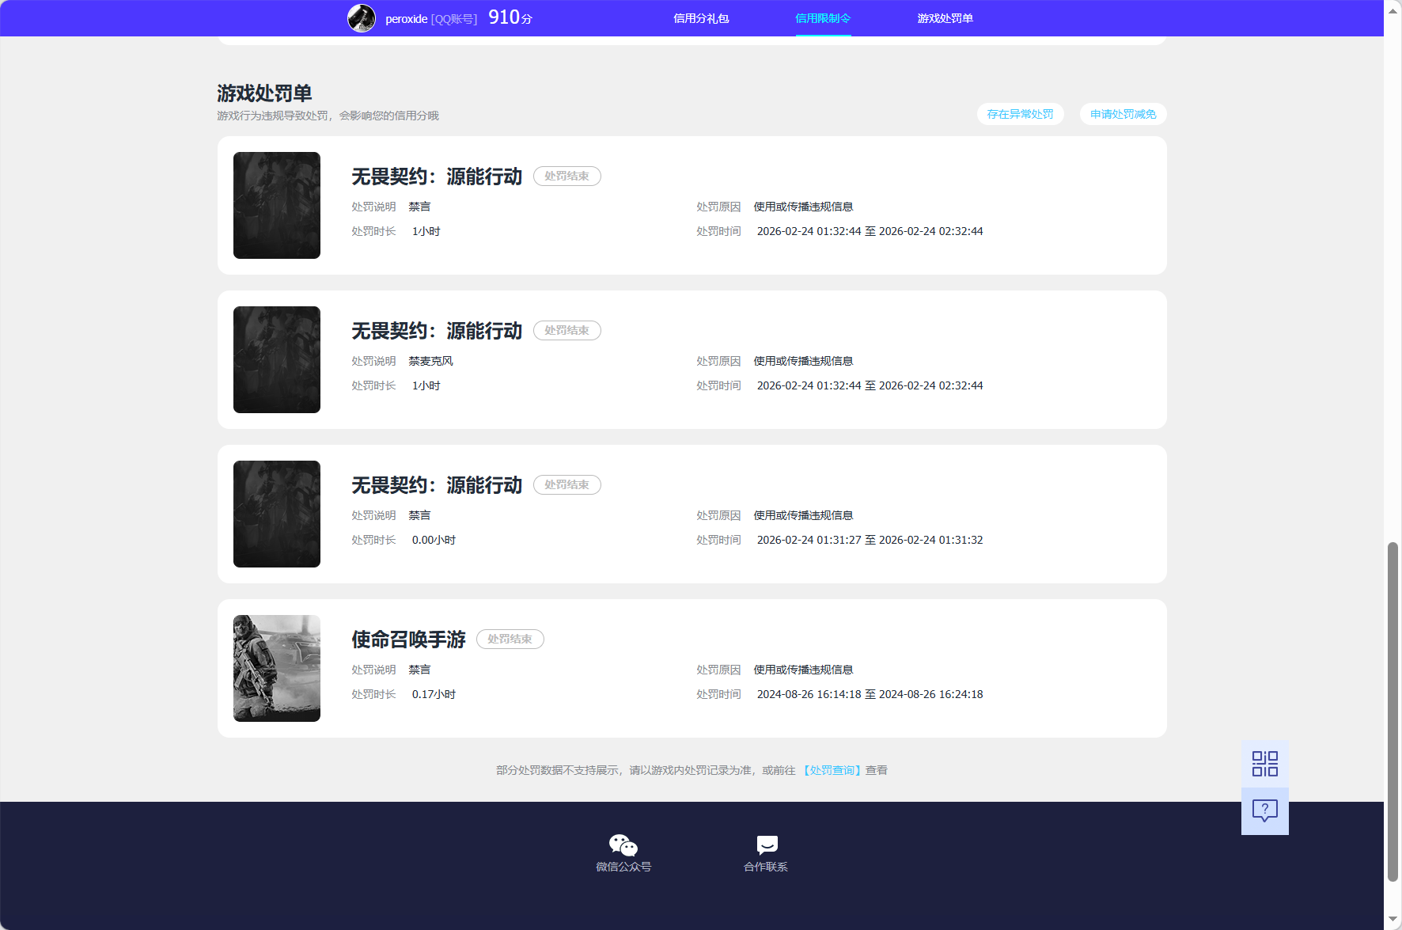The image size is (1402, 930).
Task: Click 处罚结束 badge beside 使命召唤手游
Action: coord(510,639)
